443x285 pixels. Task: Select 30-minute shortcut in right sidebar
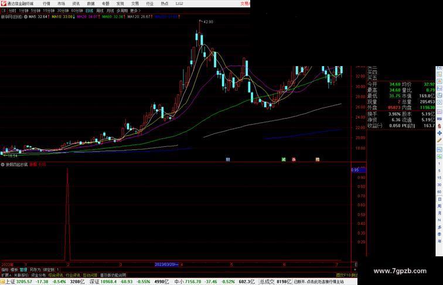[439, 185]
